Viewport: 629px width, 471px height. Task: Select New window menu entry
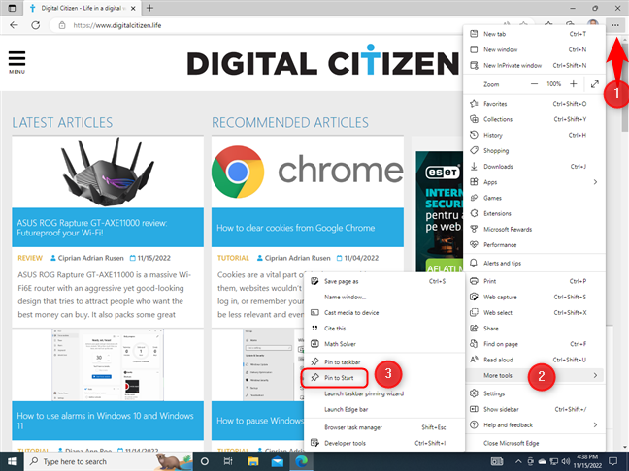coord(534,49)
